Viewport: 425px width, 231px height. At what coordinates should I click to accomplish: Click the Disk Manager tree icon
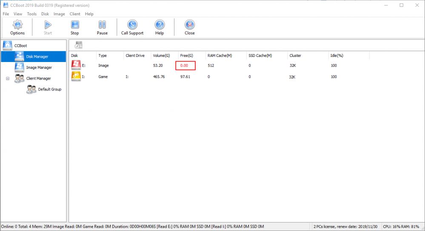click(19, 56)
